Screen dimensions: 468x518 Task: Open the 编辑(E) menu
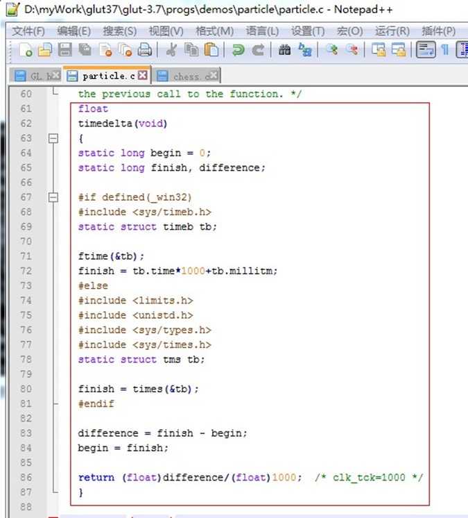[74, 31]
